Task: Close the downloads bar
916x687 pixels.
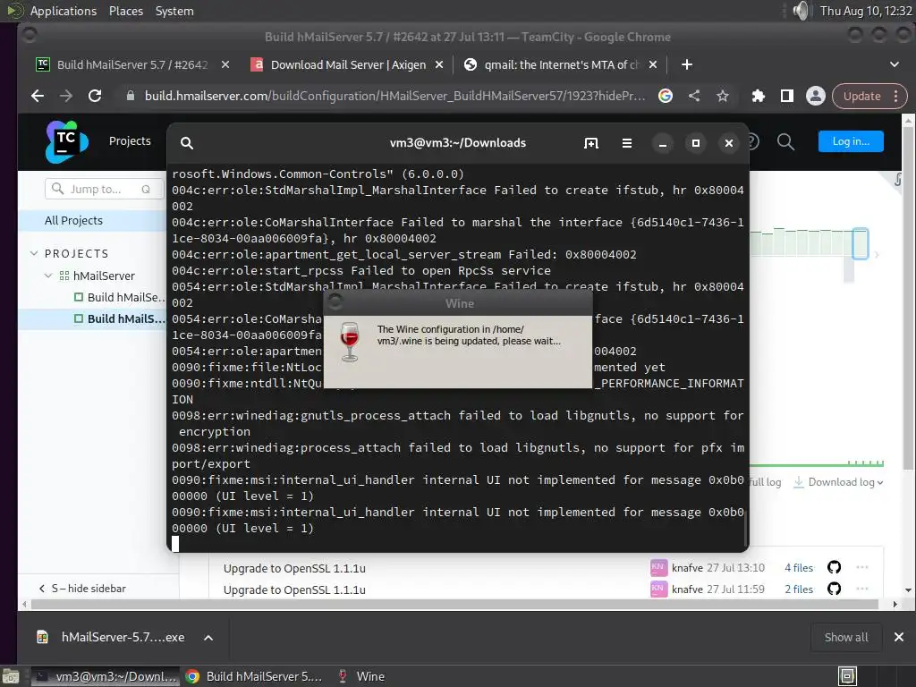Action: (x=898, y=637)
